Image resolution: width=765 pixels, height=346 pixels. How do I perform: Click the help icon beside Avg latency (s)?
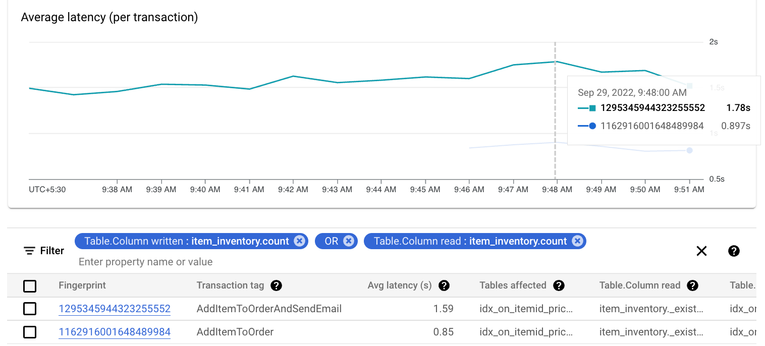pos(444,285)
